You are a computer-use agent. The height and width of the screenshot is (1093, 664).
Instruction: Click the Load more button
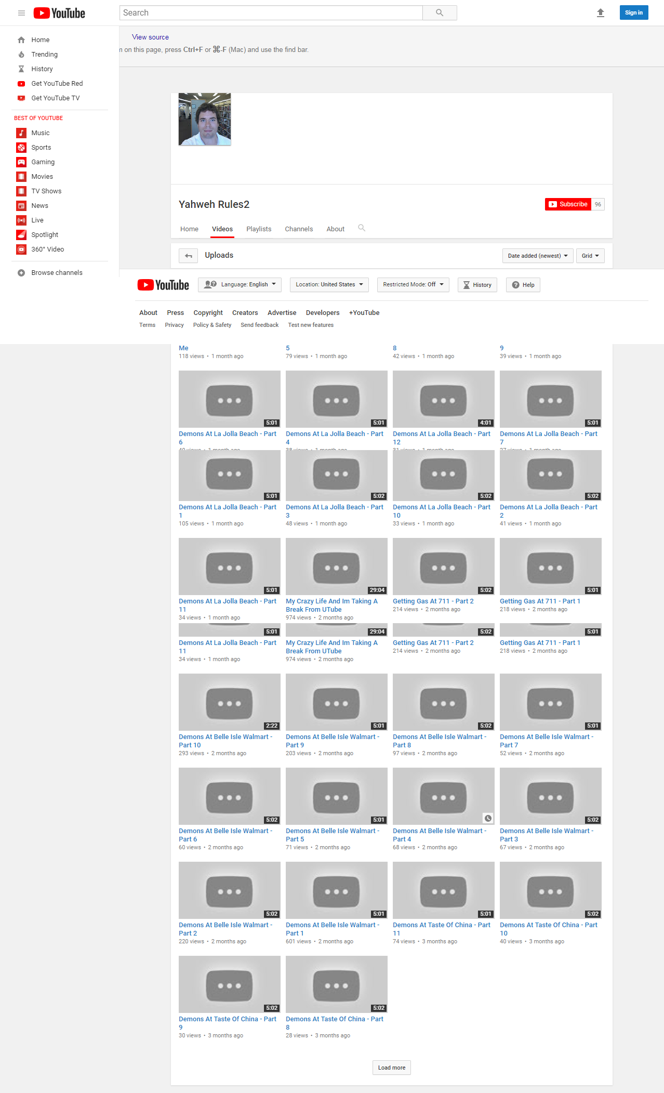(392, 1068)
